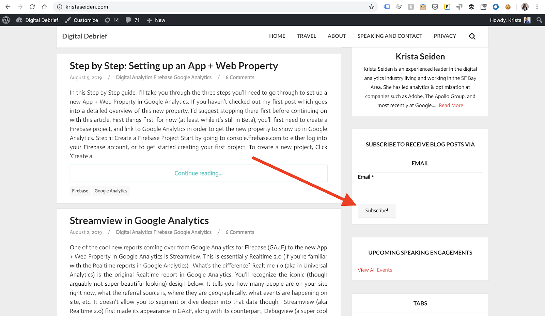Image resolution: width=545 pixels, height=316 pixels.
Task: Open categories under Step by Step post
Action: pyautogui.click(x=164, y=77)
